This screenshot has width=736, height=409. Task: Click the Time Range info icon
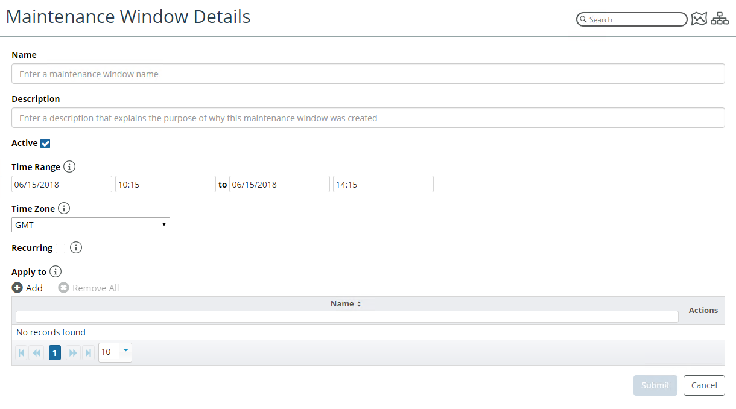(x=69, y=167)
